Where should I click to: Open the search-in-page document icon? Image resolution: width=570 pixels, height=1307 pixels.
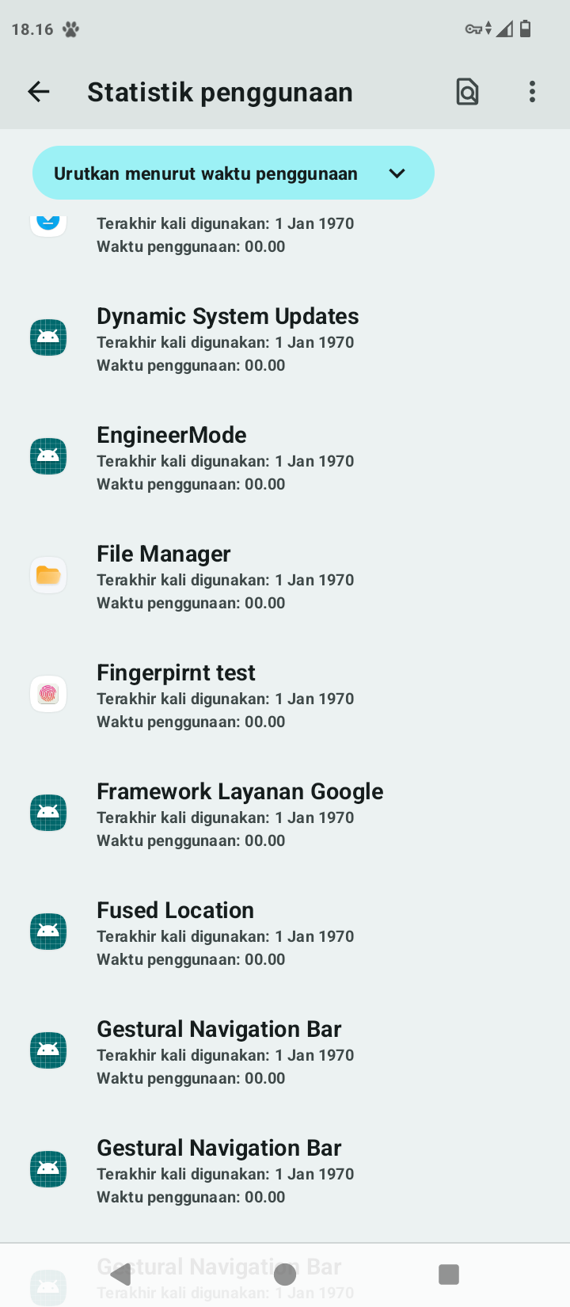pos(467,92)
